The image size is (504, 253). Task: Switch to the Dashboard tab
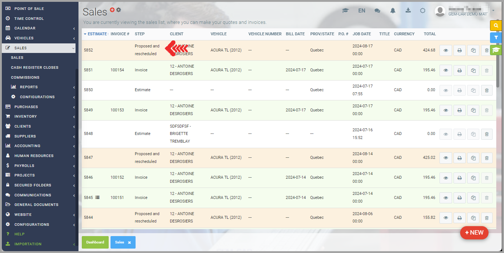click(95, 242)
